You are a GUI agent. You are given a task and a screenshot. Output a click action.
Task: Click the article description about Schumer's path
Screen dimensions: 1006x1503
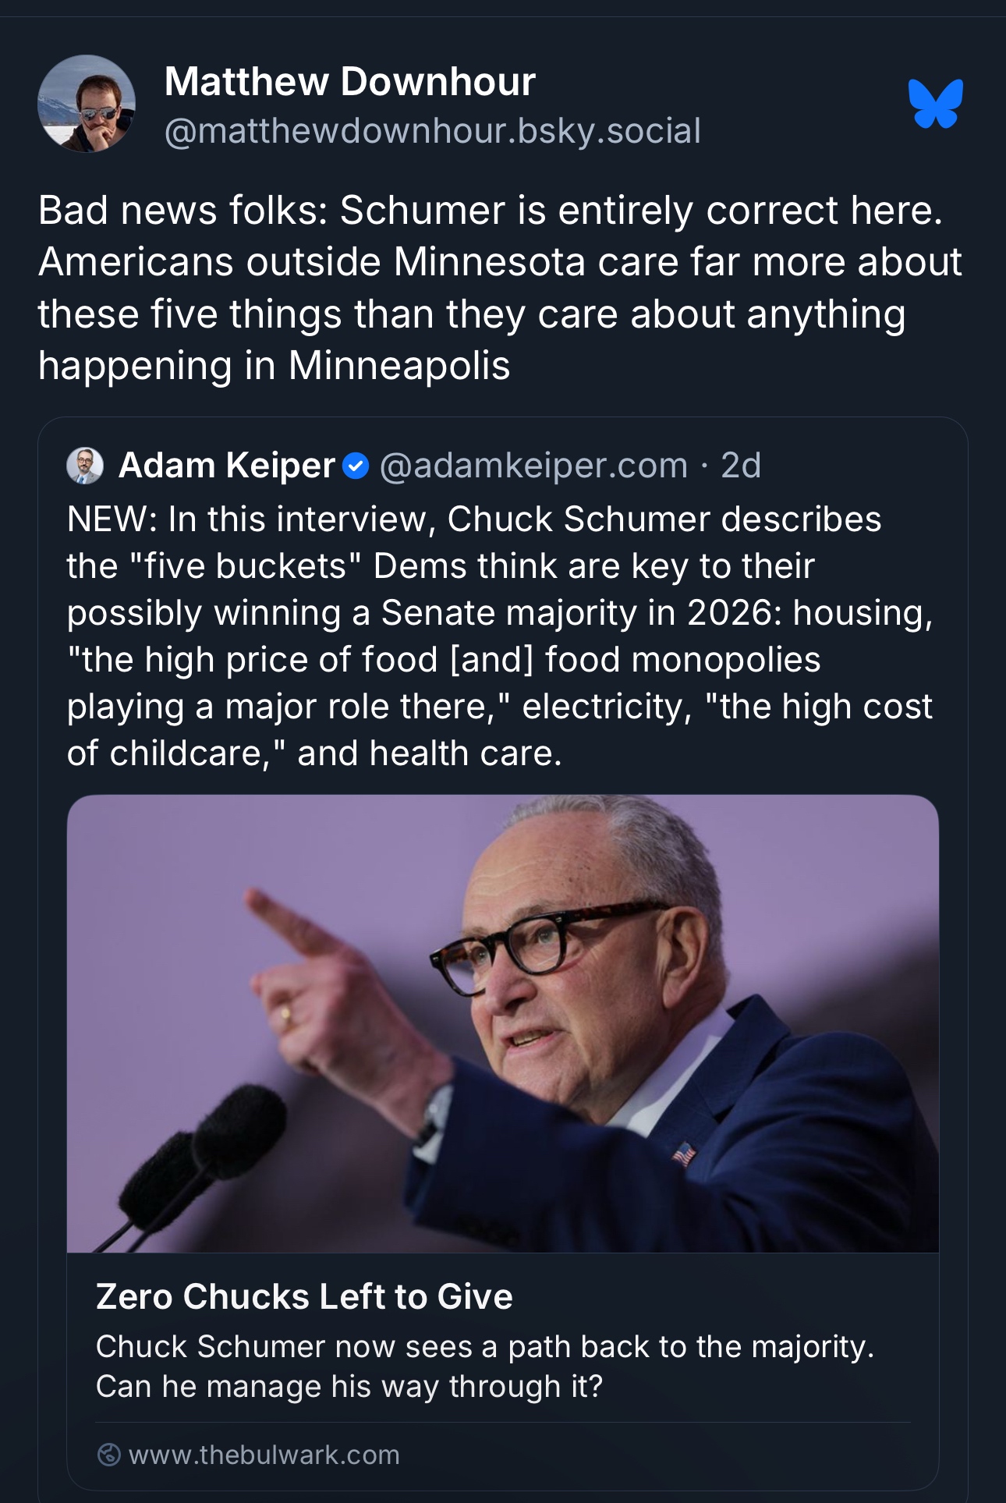484,1367
